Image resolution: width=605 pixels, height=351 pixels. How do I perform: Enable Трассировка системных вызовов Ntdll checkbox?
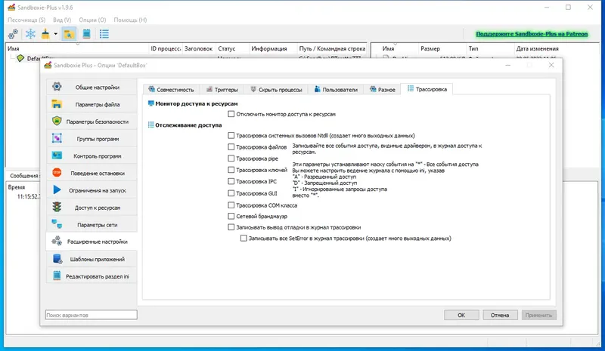(x=231, y=136)
